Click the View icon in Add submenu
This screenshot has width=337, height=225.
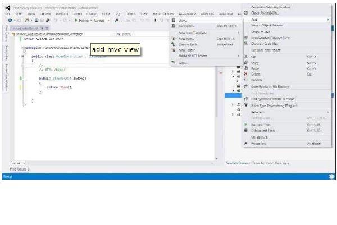pos(174,20)
